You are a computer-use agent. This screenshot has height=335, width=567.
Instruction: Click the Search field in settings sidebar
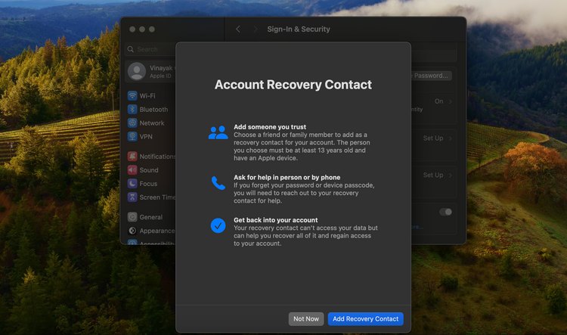[x=150, y=49]
